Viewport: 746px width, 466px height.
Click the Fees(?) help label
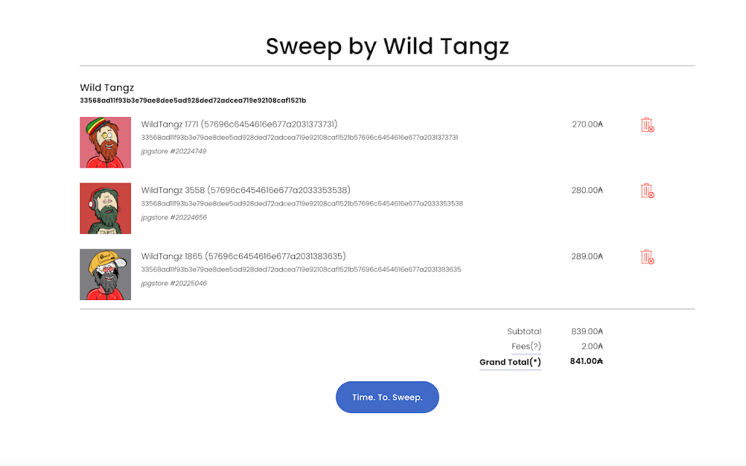pyautogui.click(x=526, y=346)
